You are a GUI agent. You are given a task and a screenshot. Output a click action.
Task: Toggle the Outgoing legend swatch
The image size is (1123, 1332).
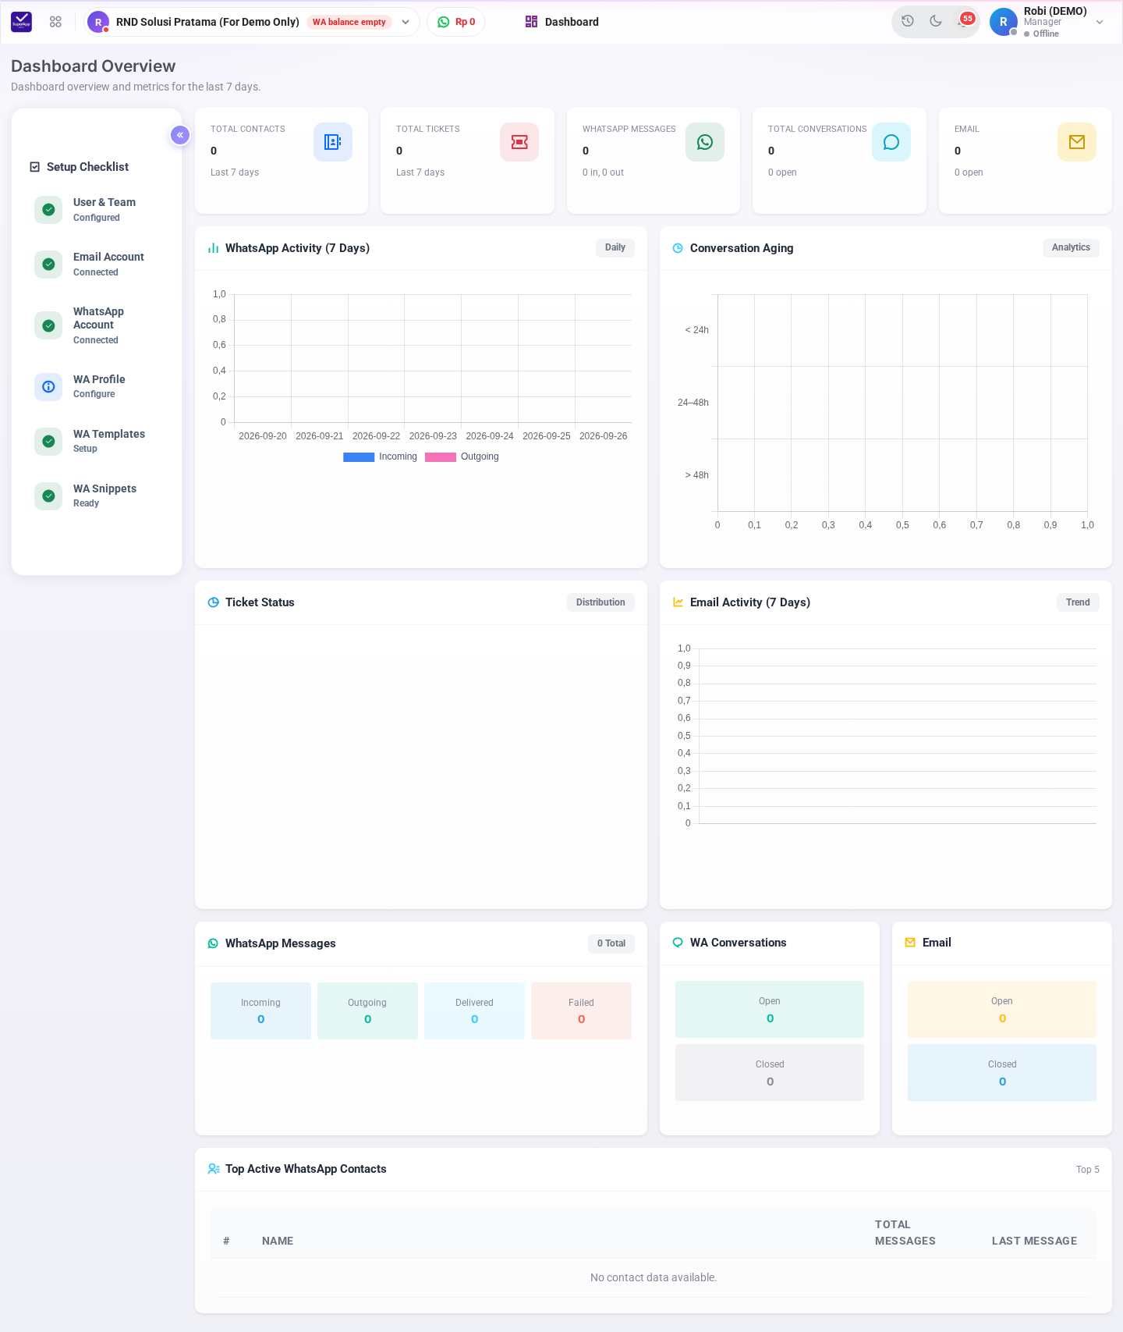[441, 457]
